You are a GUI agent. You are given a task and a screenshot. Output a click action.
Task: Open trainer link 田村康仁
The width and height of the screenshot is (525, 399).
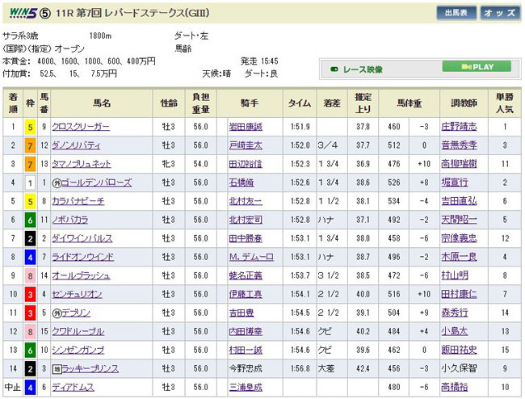pyautogui.click(x=459, y=294)
